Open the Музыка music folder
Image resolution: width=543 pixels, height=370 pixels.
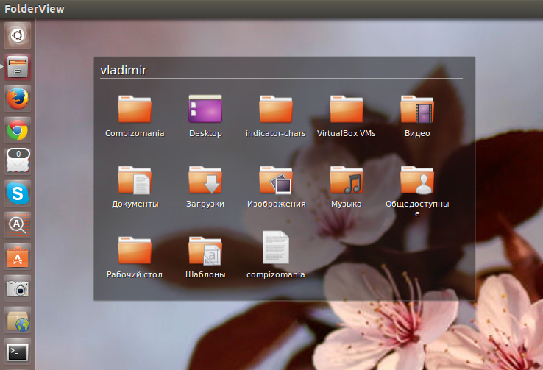(347, 180)
